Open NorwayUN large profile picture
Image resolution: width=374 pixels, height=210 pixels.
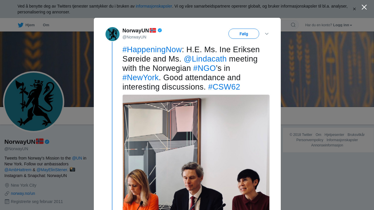34,102
